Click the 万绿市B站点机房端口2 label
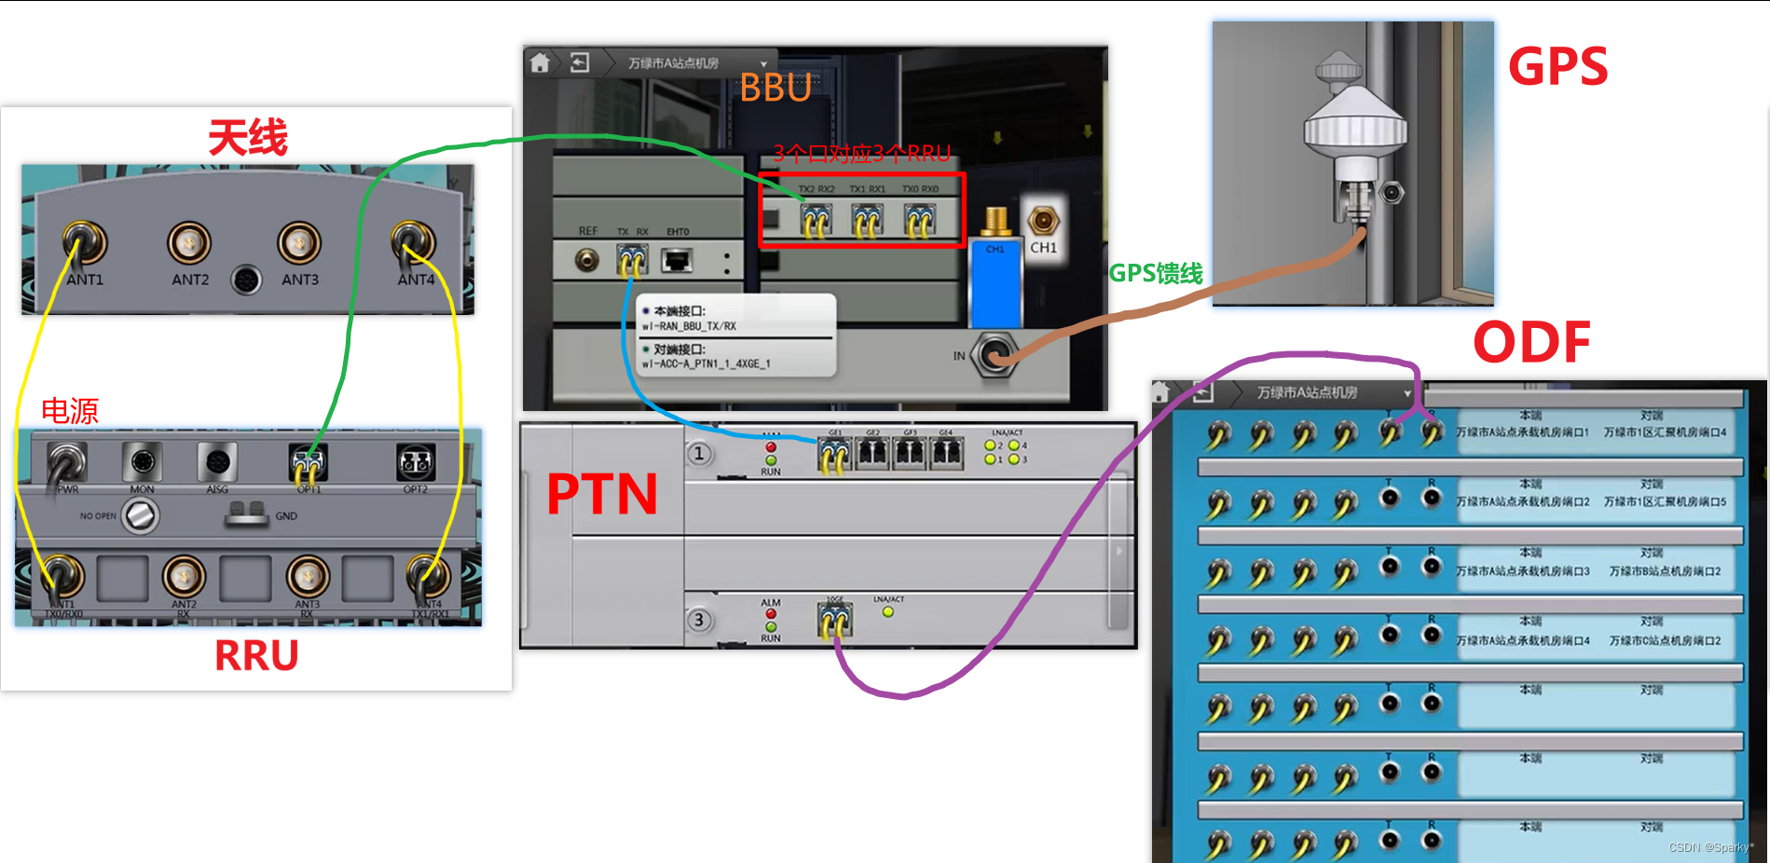 [x=1665, y=571]
